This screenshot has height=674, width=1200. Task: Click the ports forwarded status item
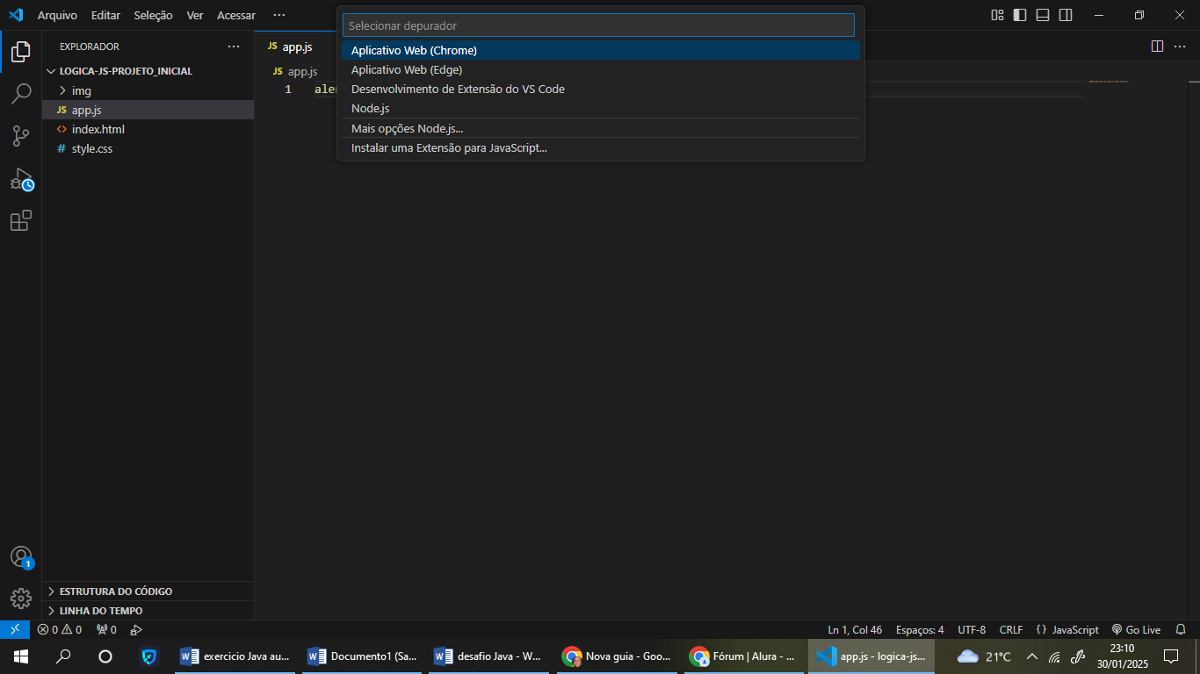(107, 629)
